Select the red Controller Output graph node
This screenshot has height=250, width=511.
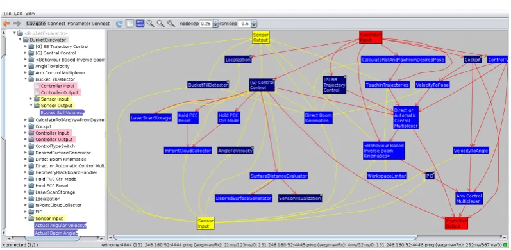457,223
